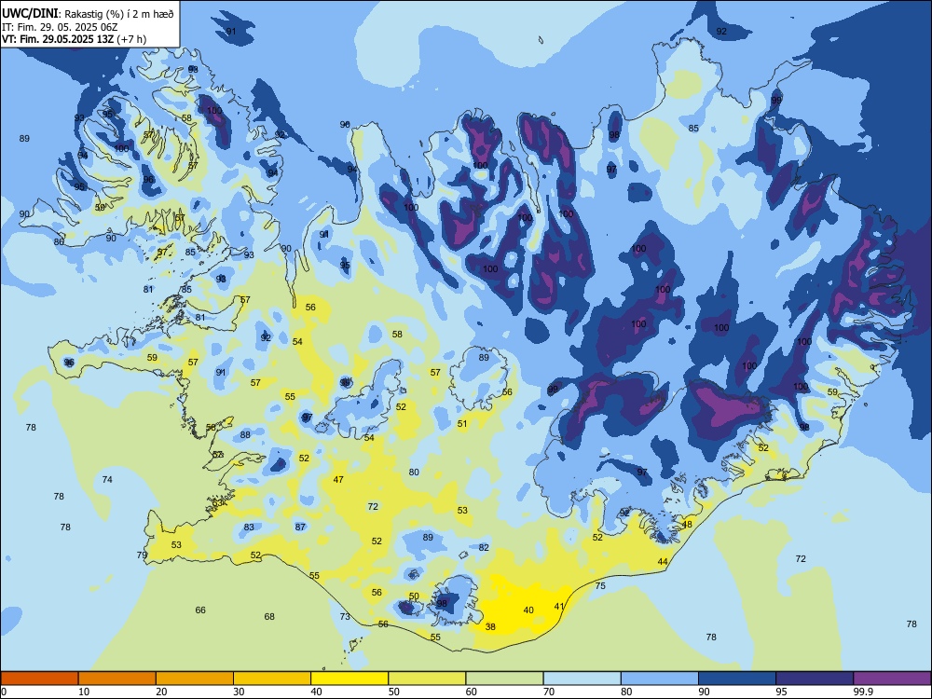
Task: Select the map value '74'
Action: click(107, 480)
